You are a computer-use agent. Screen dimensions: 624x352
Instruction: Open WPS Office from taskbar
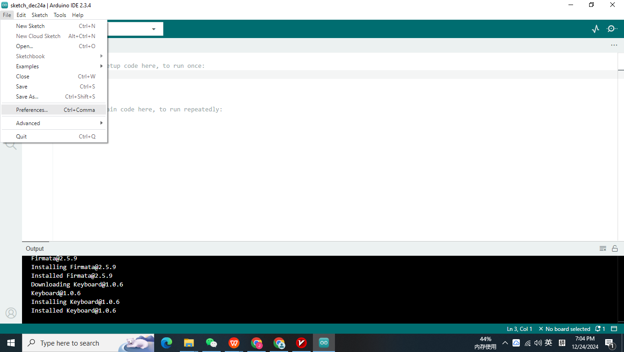coord(234,343)
